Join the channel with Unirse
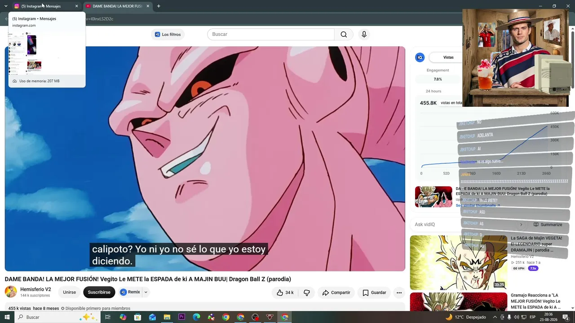The image size is (575, 323). 69,292
